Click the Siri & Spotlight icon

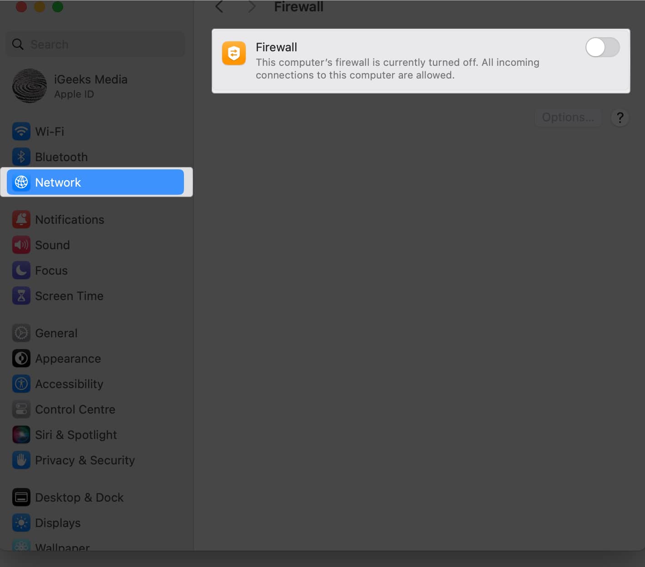(21, 435)
